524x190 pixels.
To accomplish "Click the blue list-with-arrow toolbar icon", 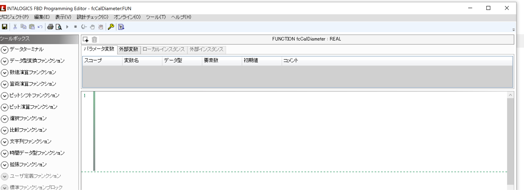I will (121, 27).
